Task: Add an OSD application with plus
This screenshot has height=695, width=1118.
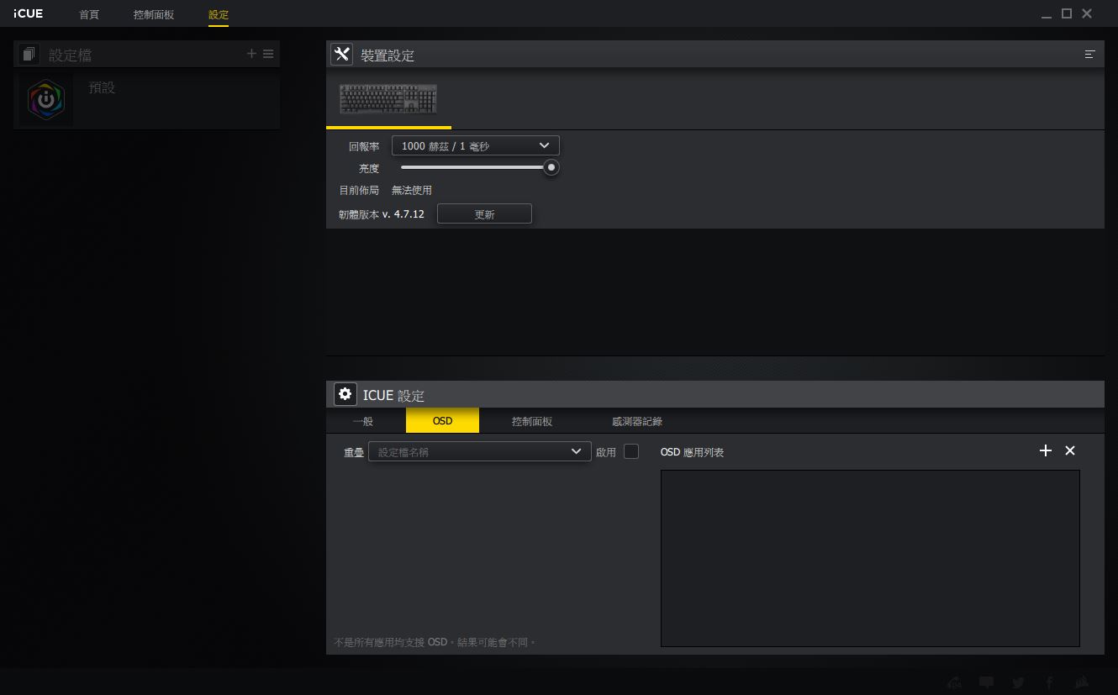Action: point(1046,450)
